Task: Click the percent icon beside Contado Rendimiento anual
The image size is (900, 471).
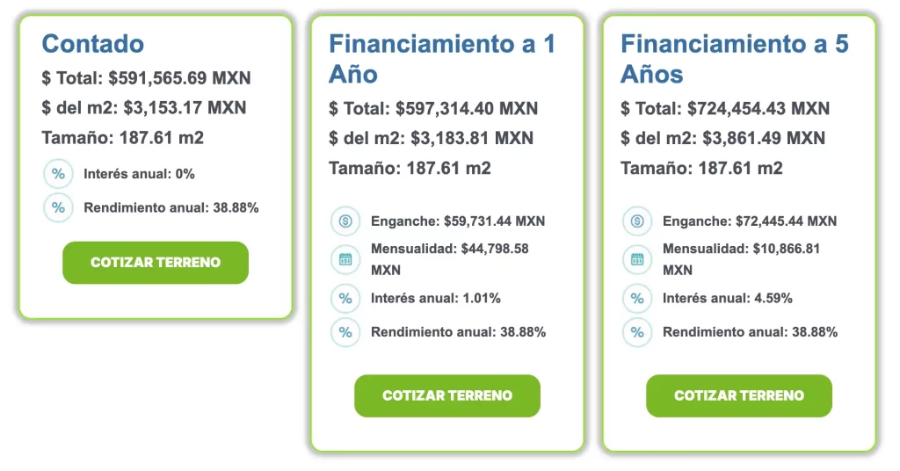Action: click(58, 207)
